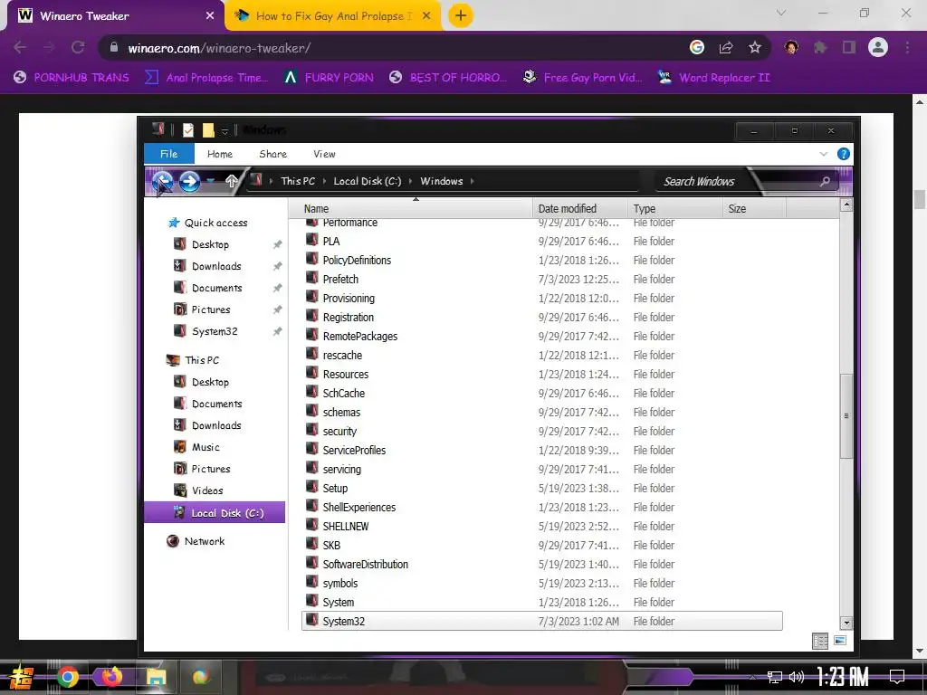Click the Google icon in address bar

[697, 47]
